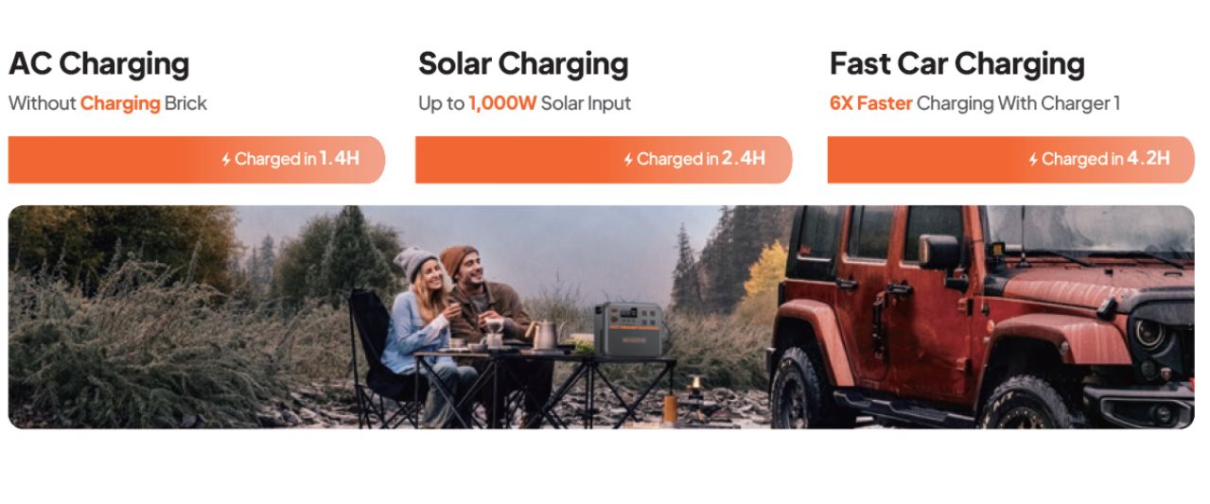The height and width of the screenshot is (504, 1210).
Task: Click the lightning bolt in AC Charging bar
Action: click(x=226, y=160)
